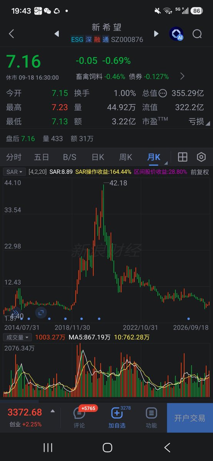Select the 周K tab
This screenshot has height=461, width=213.
(x=126, y=157)
